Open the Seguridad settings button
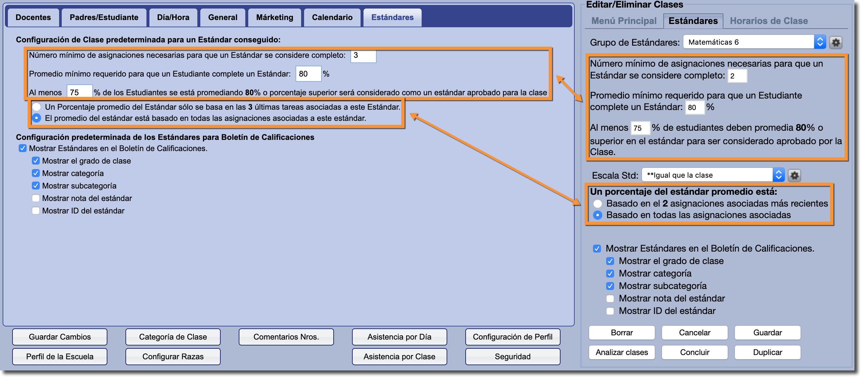The width and height of the screenshot is (861, 377). [512, 356]
